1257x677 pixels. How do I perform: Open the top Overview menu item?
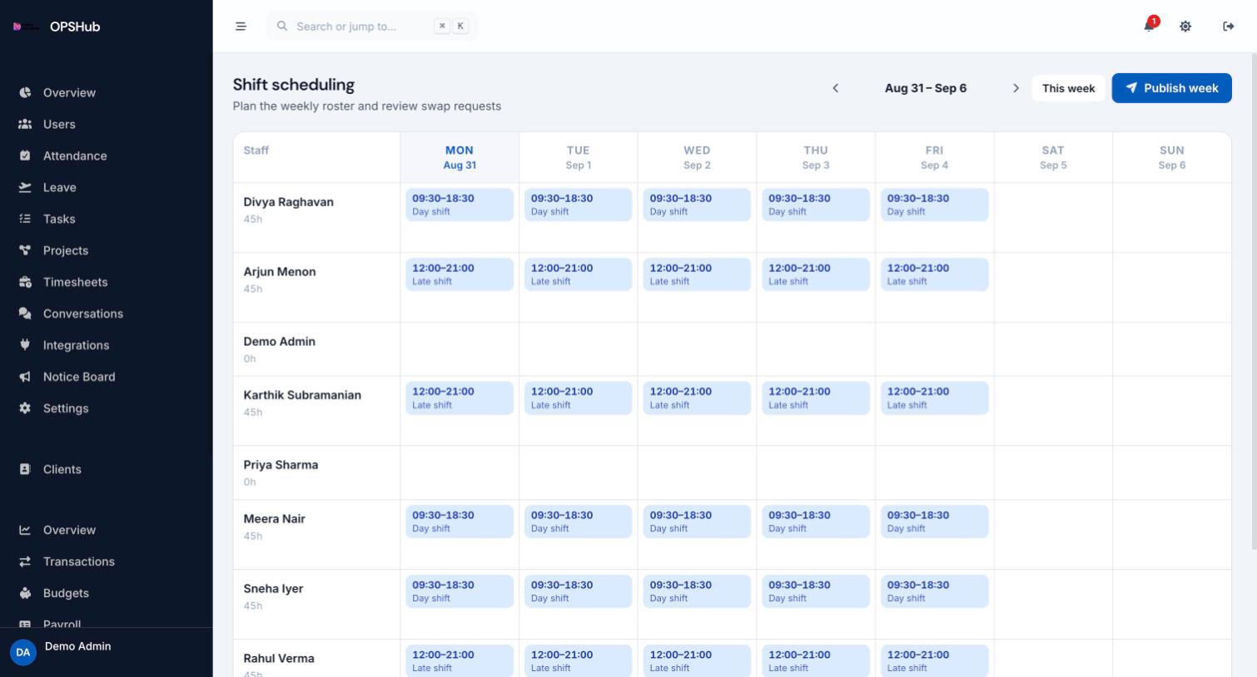[107, 92]
